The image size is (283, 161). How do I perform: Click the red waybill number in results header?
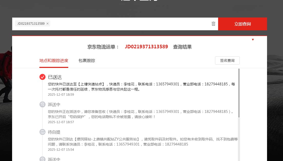[146, 47]
